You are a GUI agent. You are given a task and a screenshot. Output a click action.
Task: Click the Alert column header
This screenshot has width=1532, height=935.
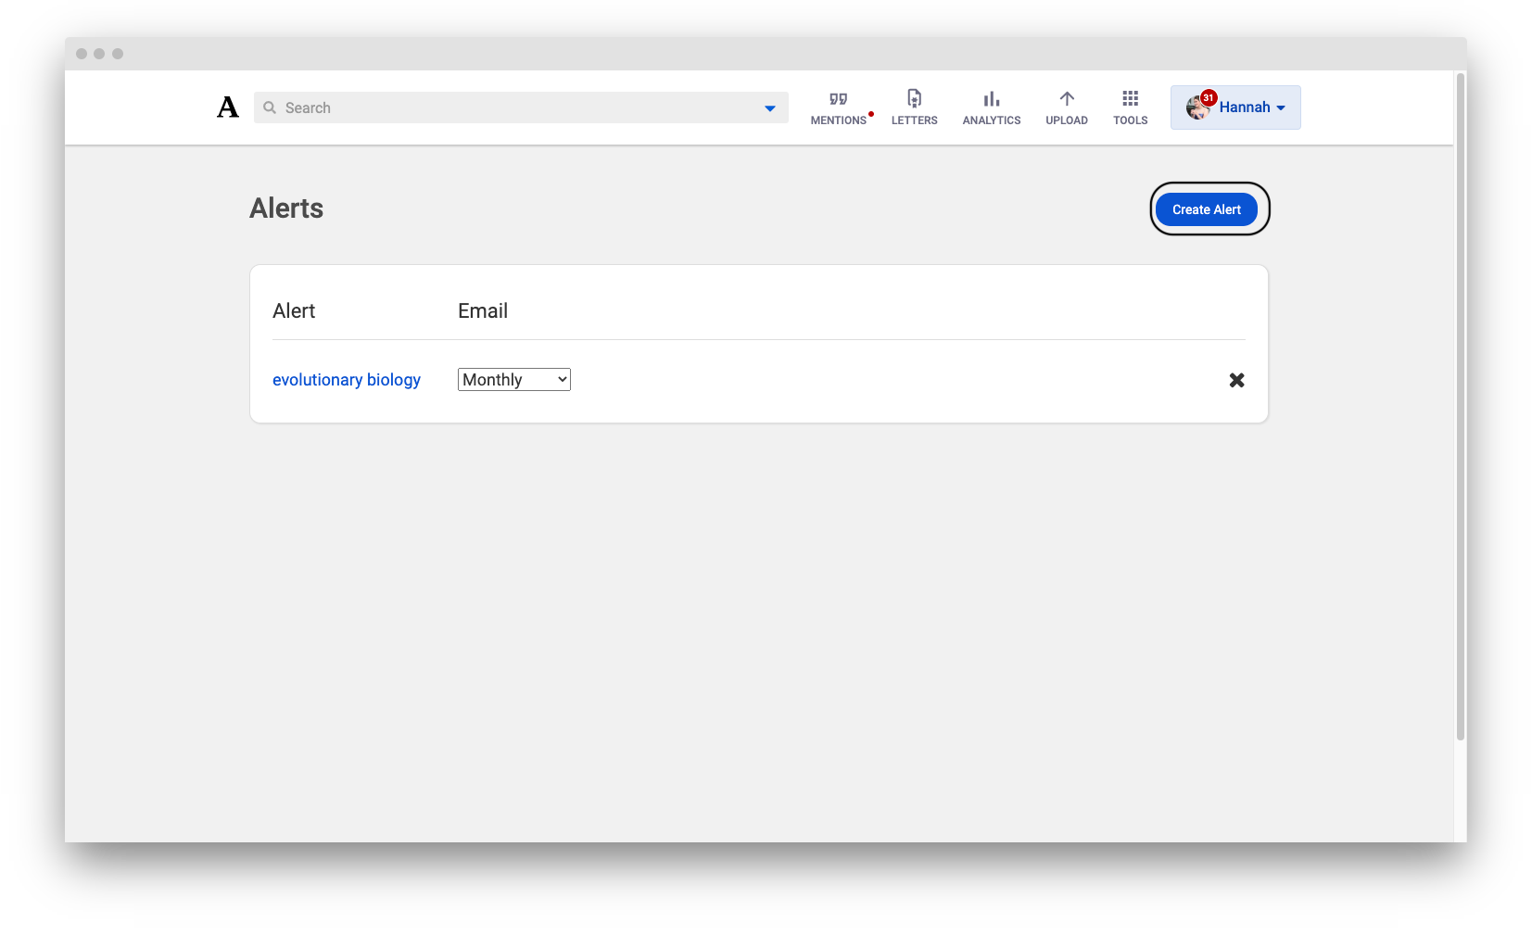tap(294, 311)
